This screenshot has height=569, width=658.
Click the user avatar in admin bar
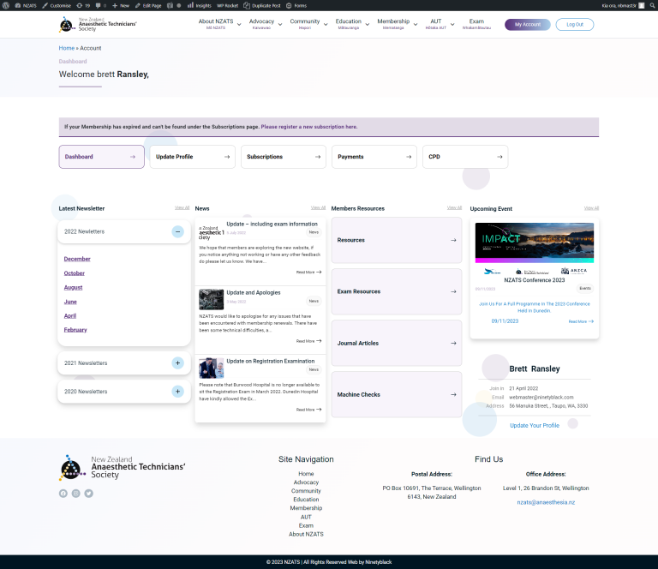coord(651,5)
